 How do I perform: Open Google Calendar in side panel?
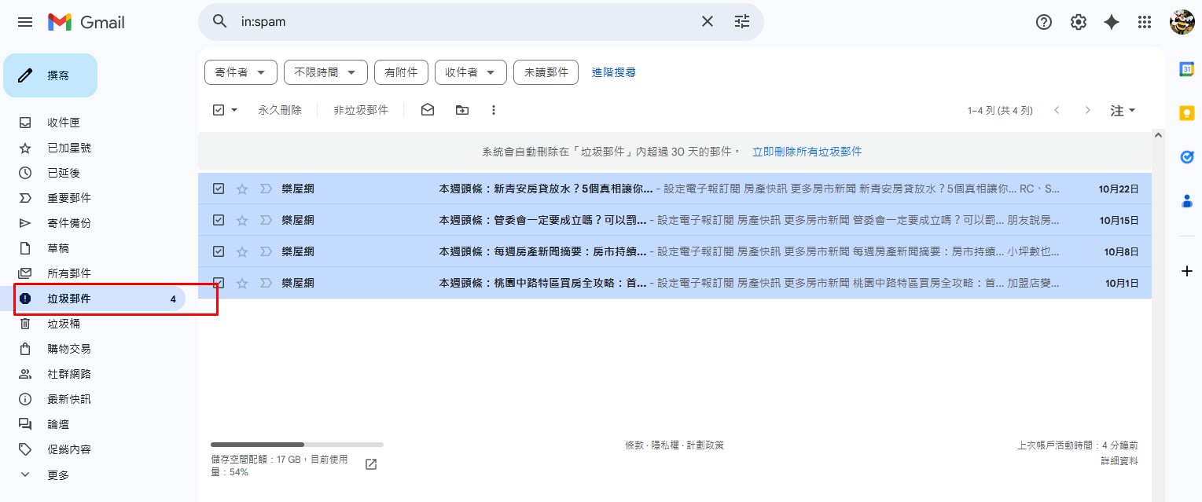coord(1187,69)
